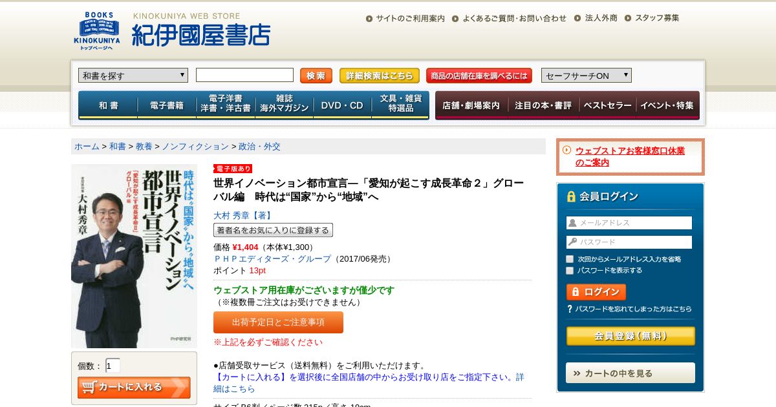
Task: Click the arrow icon beside サイトのご利用案内
Action: [x=369, y=19]
